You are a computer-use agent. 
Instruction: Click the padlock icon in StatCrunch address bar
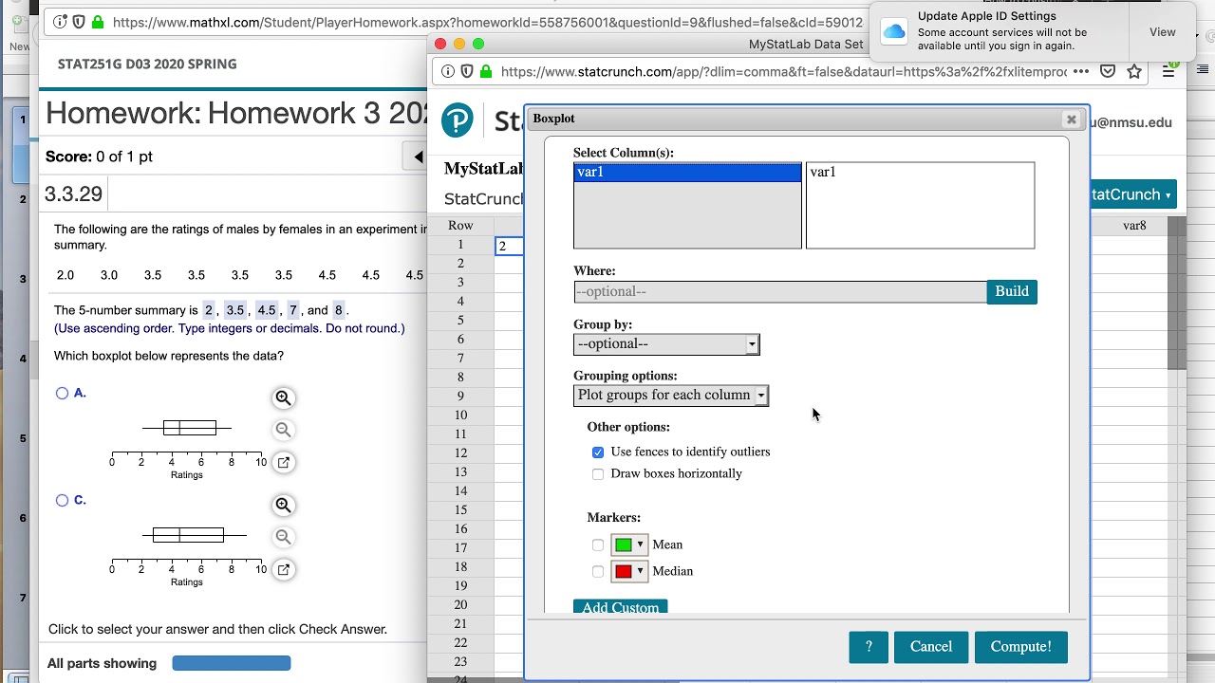click(x=486, y=71)
